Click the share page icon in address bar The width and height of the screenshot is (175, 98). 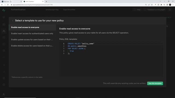[149, 5]
